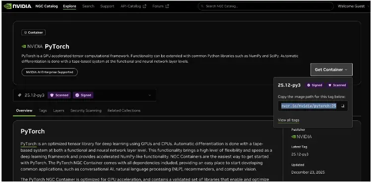Switch to the Tags tab
Screen dimensions: 372x183
[x=43, y=111]
